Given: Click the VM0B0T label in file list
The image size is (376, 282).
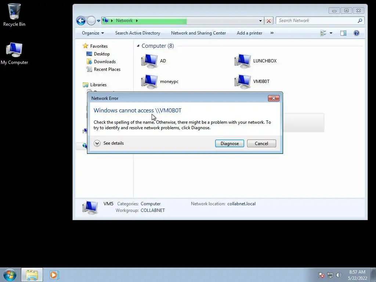Looking at the screenshot, I should pyautogui.click(x=261, y=82).
